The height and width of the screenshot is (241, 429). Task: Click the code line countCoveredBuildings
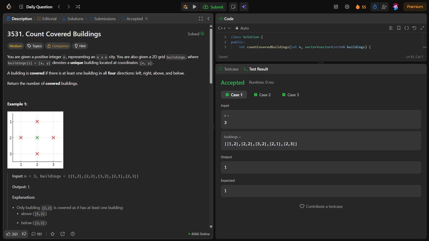click(305, 47)
